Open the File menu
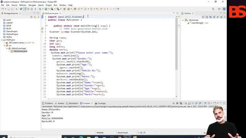Viewport: 246px width, 138px height. point(3,5)
